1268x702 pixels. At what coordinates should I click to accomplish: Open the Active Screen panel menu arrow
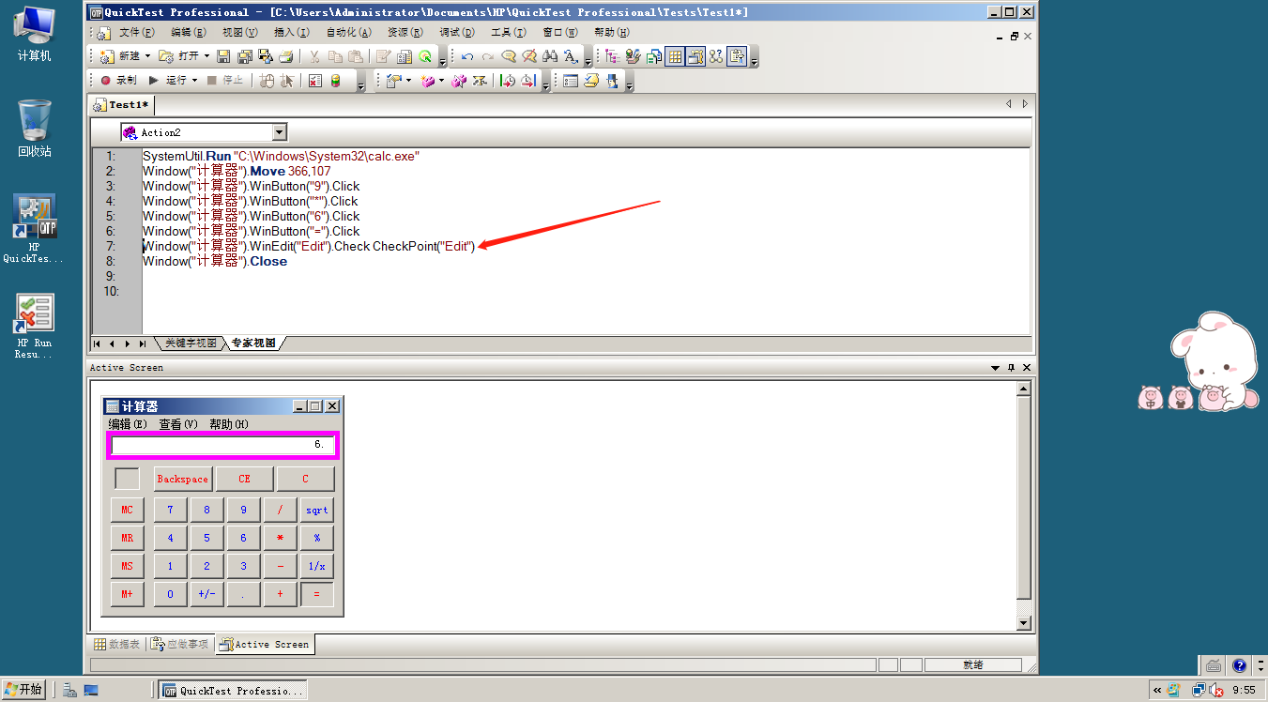pos(996,368)
